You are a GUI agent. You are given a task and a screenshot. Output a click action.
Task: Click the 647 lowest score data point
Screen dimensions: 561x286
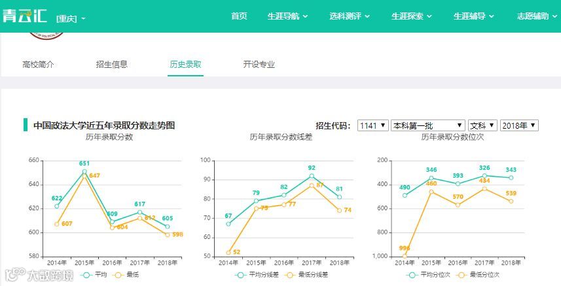click(84, 176)
